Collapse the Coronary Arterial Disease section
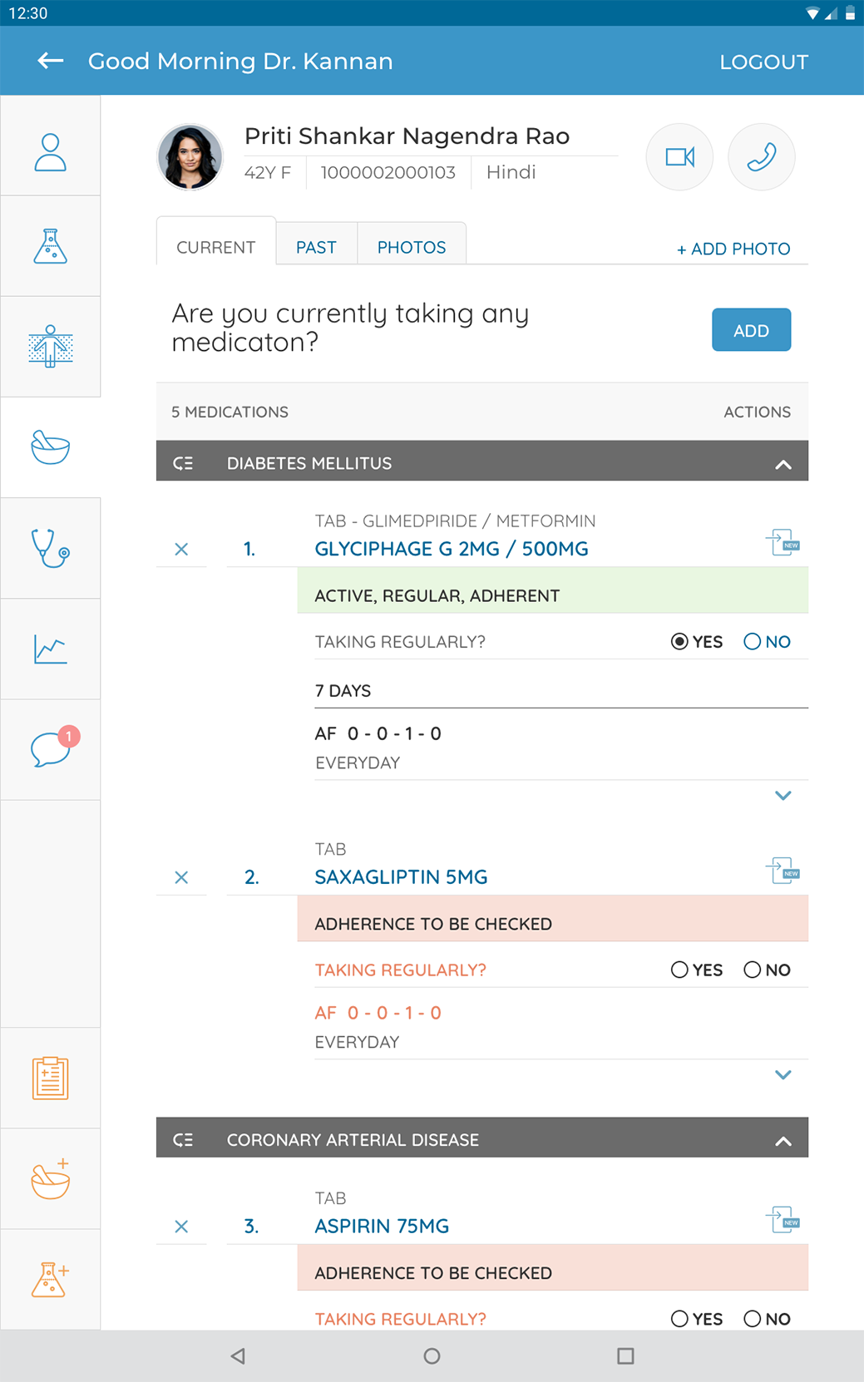 [x=783, y=1141]
